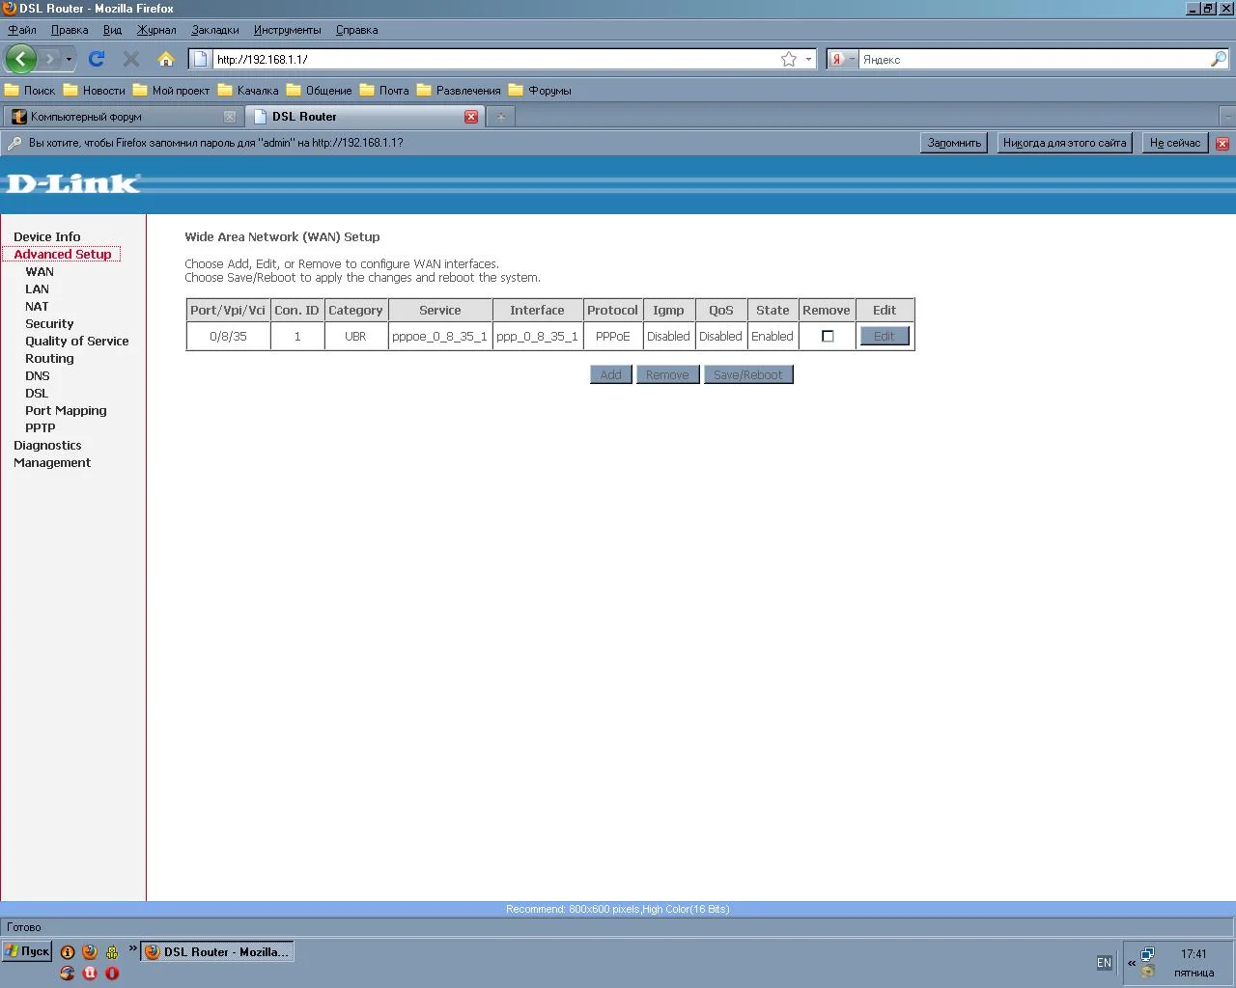This screenshot has width=1236, height=988.
Task: Open the Пуск start menu
Action: pyautogui.click(x=27, y=951)
